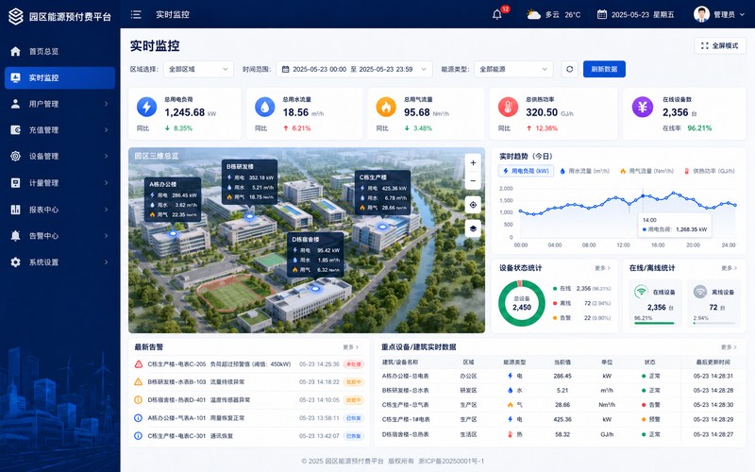
Task: Click red warning triangle on C栋生产楼-电表C-205 alarm
Action: click(138, 364)
